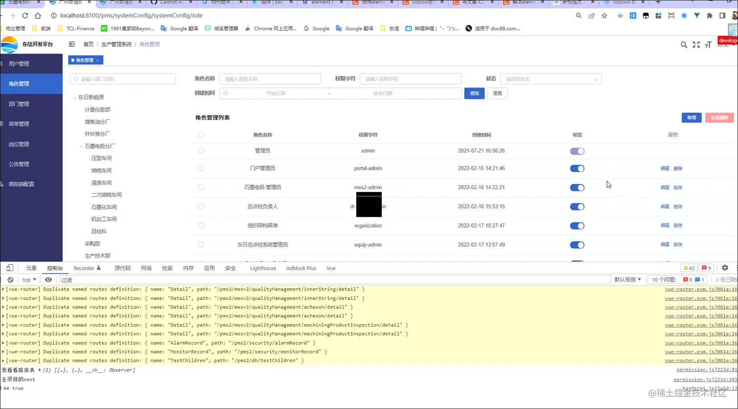Open the Vue tab in DevTools

331,268
